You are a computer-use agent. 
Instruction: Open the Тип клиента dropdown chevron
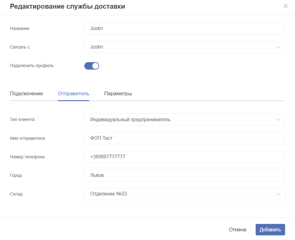coord(279,120)
